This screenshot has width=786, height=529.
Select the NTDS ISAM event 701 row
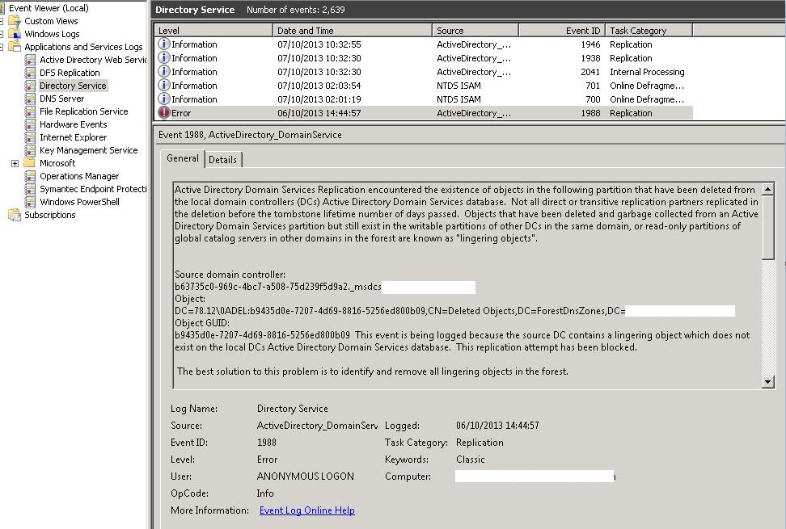[x=420, y=86]
